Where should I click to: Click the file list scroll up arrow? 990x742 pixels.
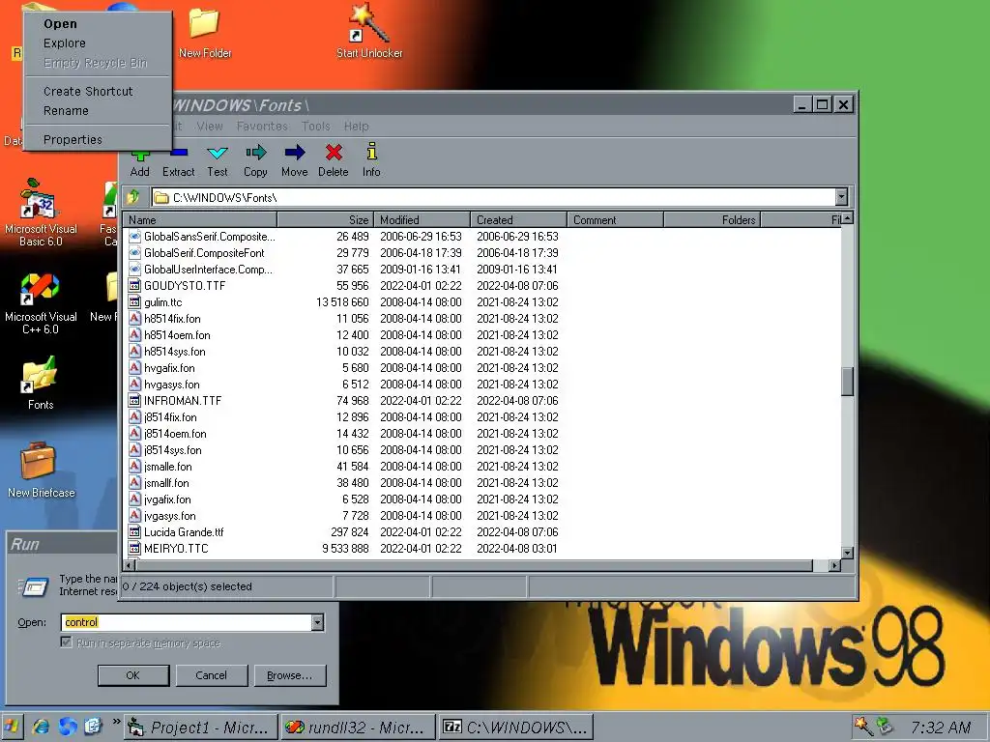pyautogui.click(x=847, y=218)
